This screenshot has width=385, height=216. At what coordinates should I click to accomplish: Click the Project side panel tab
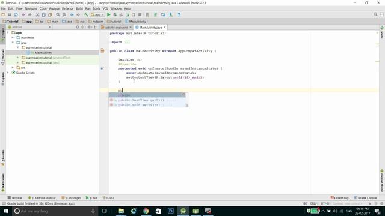coord(3,35)
